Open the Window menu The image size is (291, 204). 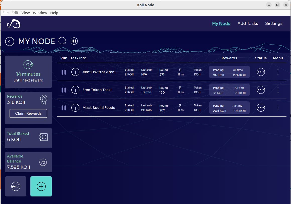point(40,13)
